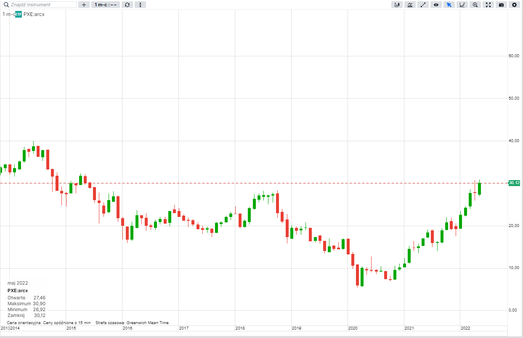Select the trend line drawing tool
523x338 pixels.
point(423,5)
